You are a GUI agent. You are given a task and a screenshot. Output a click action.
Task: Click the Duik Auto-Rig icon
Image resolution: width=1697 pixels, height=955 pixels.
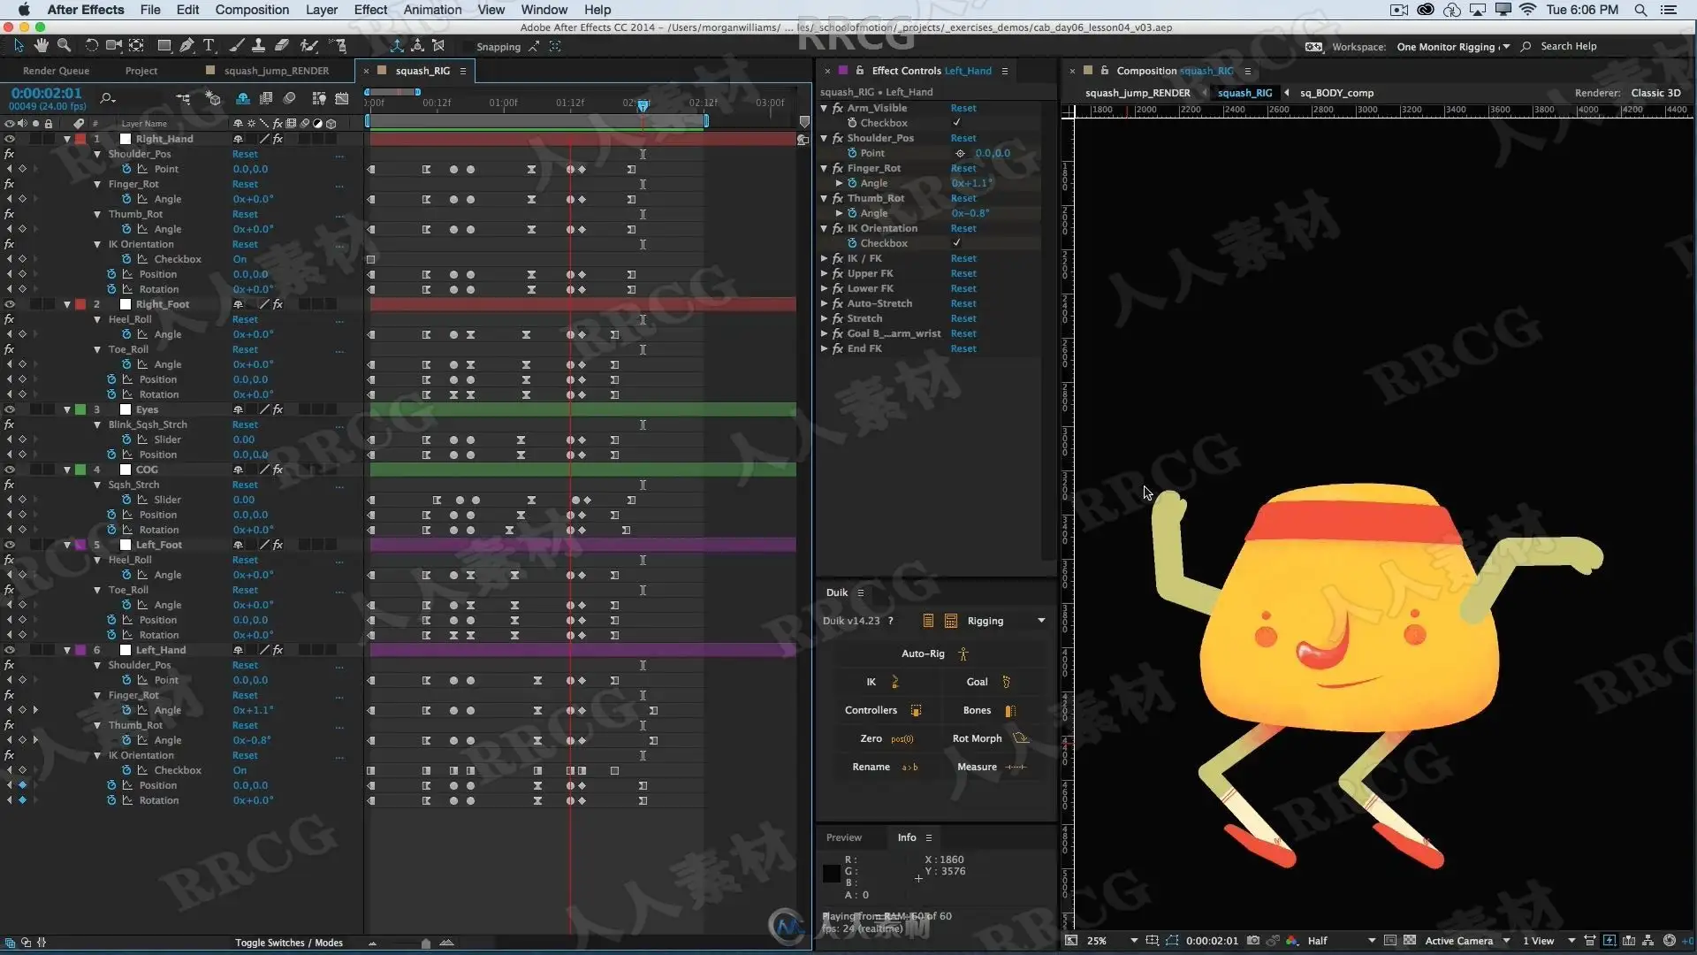click(x=963, y=654)
